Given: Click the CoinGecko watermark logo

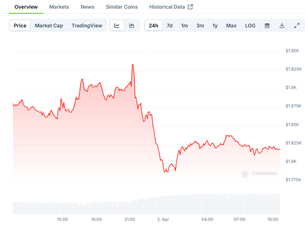Looking at the screenshot, I should (x=246, y=174).
